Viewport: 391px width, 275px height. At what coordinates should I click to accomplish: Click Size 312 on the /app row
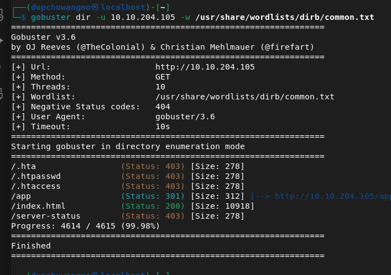[x=217, y=196]
